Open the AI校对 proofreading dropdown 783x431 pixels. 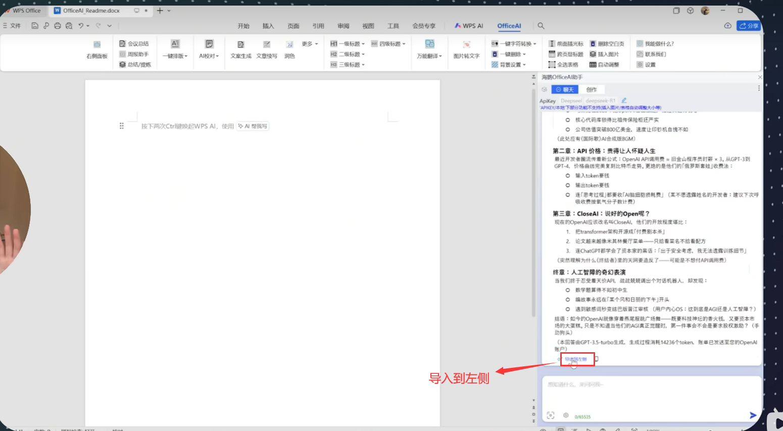point(209,50)
